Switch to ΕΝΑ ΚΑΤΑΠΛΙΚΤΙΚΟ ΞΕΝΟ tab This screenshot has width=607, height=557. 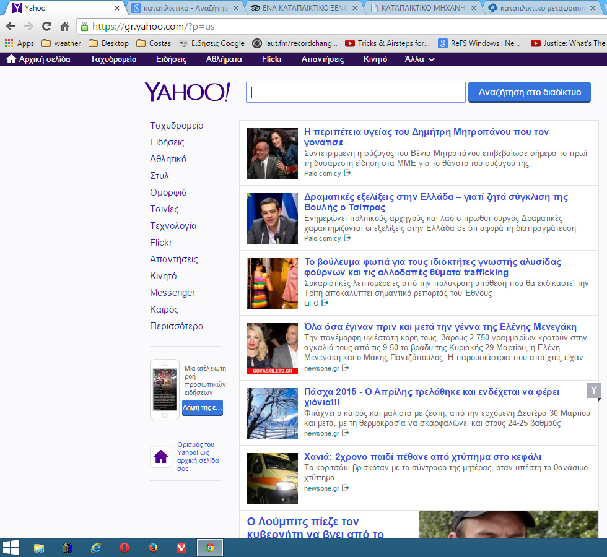tap(304, 7)
